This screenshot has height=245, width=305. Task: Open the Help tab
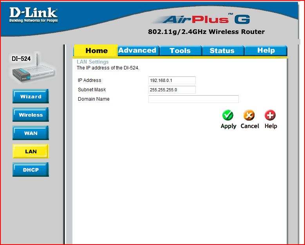coord(266,51)
